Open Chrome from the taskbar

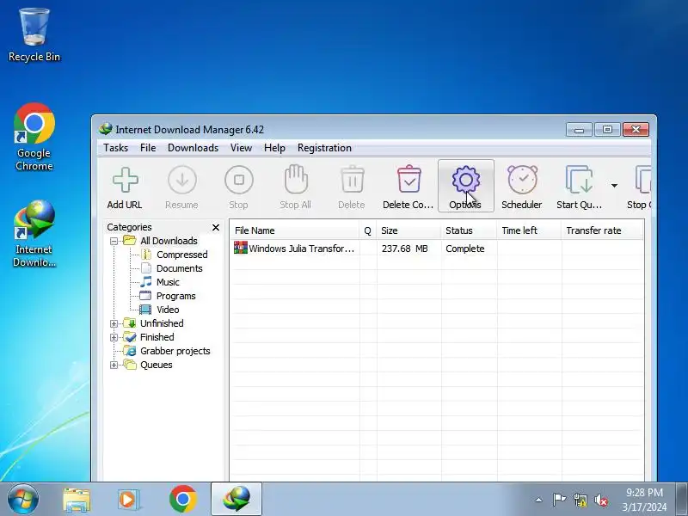[x=183, y=499]
